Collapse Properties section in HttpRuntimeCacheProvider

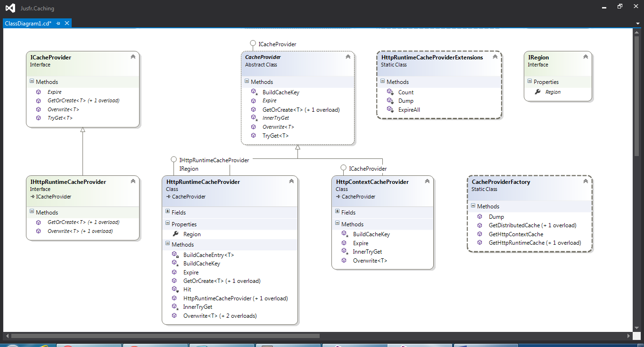167,224
